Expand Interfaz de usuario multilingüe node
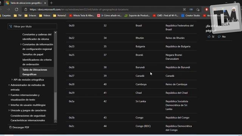Screen dimensions: 242x136 (x=9, y=105)
